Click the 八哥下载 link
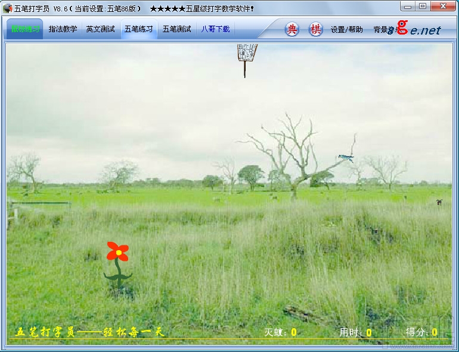The image size is (459, 352). click(x=215, y=29)
